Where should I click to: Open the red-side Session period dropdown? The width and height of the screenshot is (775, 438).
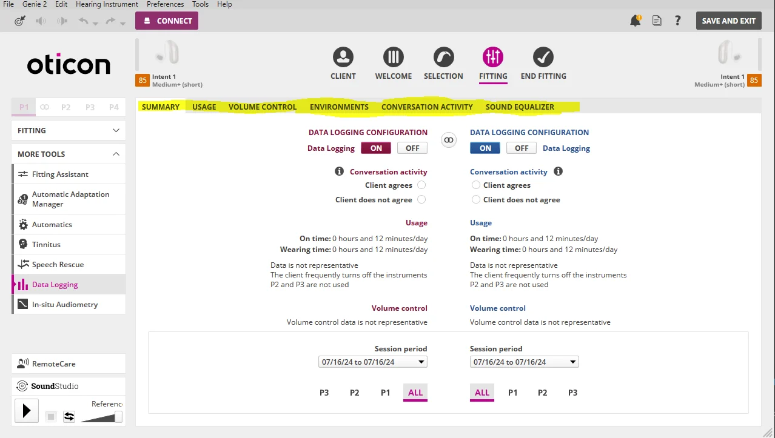[x=373, y=362]
